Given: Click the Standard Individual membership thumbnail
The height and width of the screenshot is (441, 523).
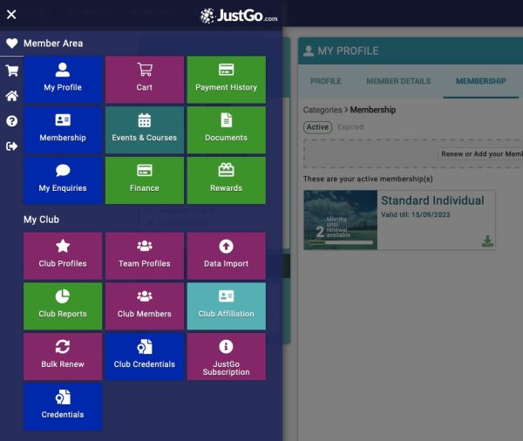Looking at the screenshot, I should (341, 220).
